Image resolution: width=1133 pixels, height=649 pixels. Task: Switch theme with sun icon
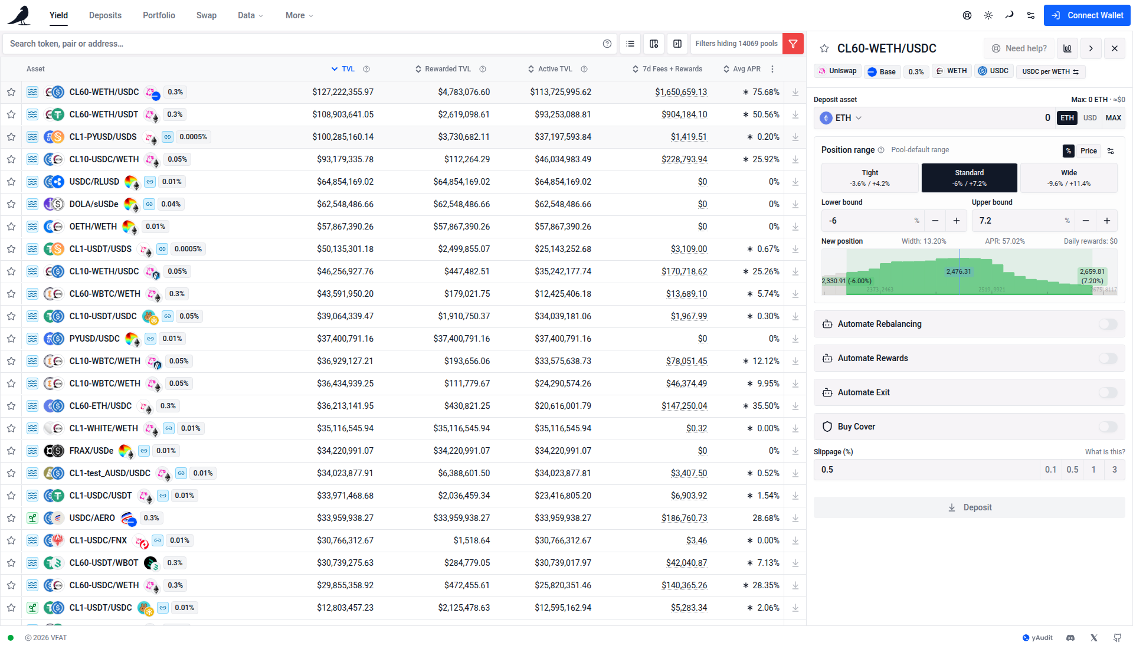click(x=988, y=15)
